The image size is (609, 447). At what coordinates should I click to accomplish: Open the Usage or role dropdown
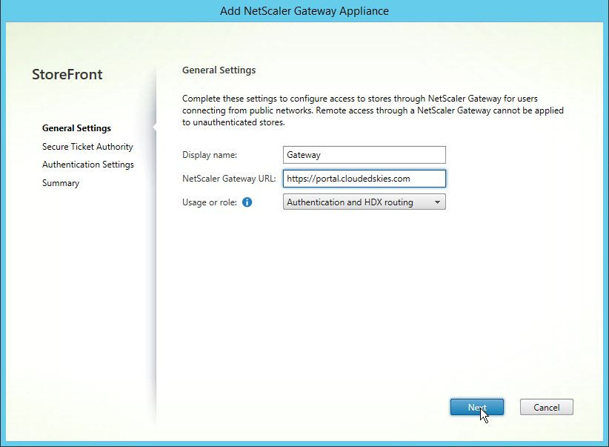point(365,202)
